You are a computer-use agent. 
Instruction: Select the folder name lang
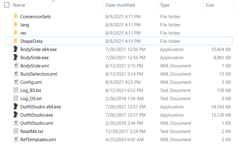[x=25, y=25]
